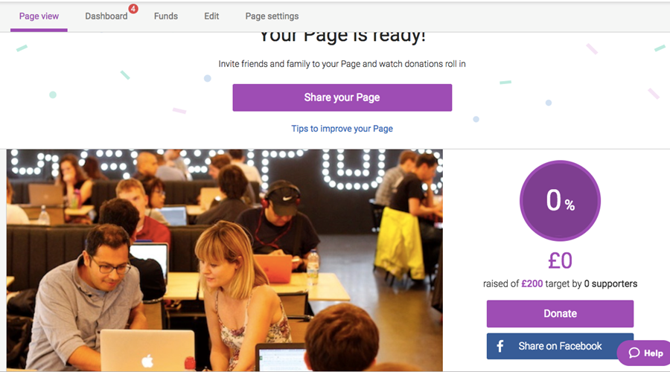Click the 0% progress circle

coord(560,200)
